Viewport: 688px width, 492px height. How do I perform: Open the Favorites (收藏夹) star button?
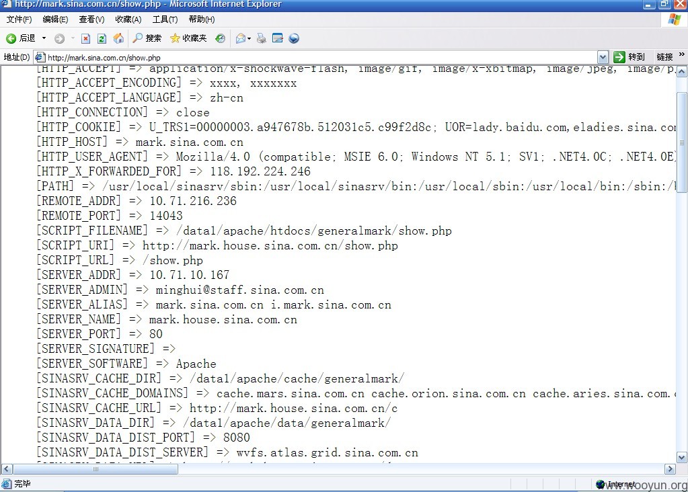188,38
